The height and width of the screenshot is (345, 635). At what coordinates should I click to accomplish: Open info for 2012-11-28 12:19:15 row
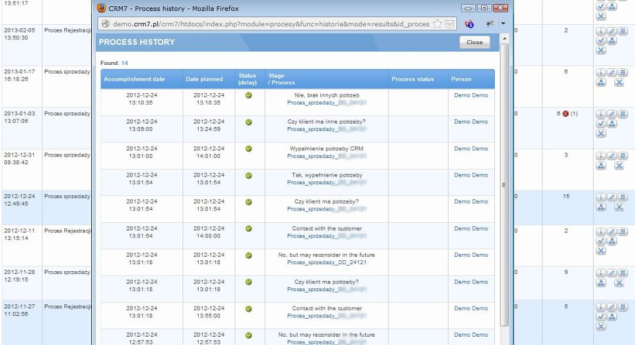(x=600, y=273)
